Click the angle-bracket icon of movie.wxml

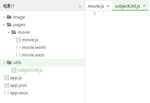click(x=18, y=47)
